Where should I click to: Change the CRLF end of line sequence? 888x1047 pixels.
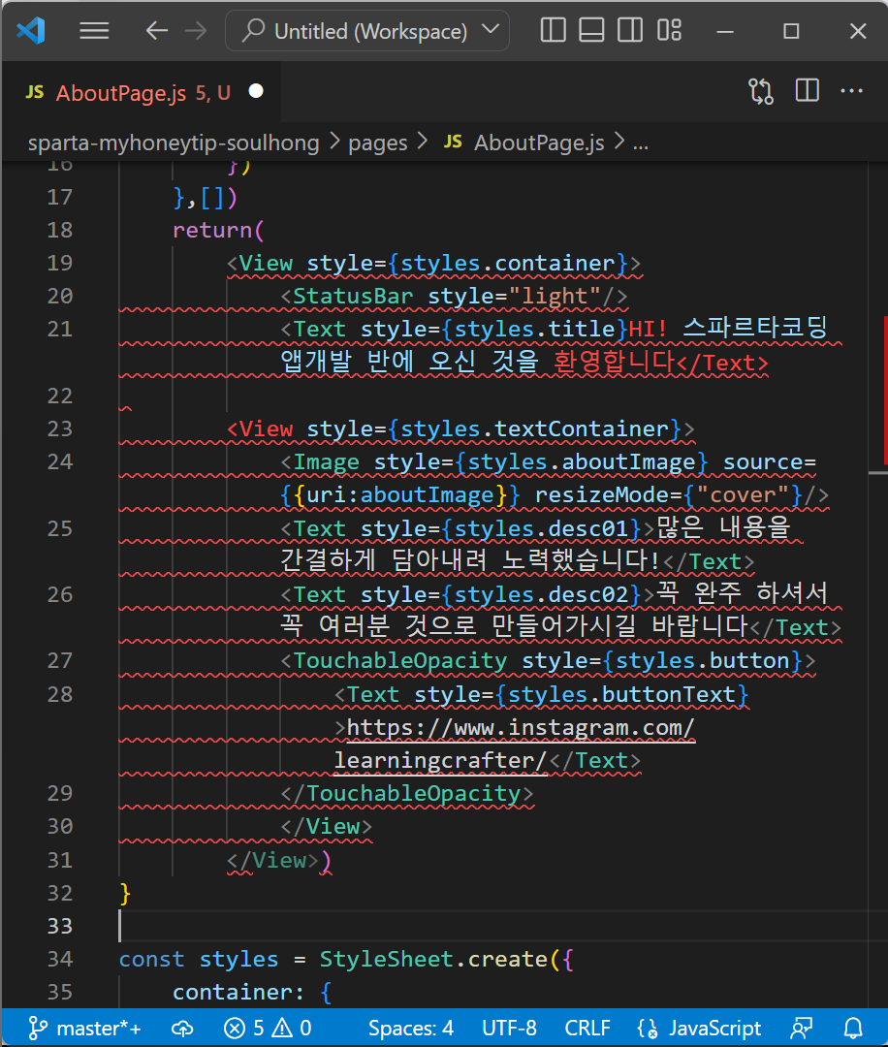point(587,1028)
